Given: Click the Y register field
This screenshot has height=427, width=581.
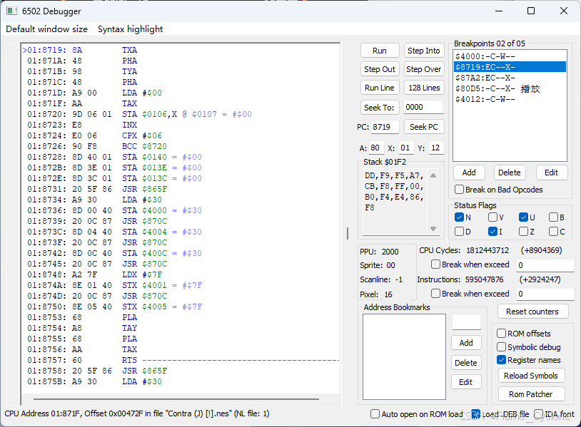Looking at the screenshot, I should point(435,148).
